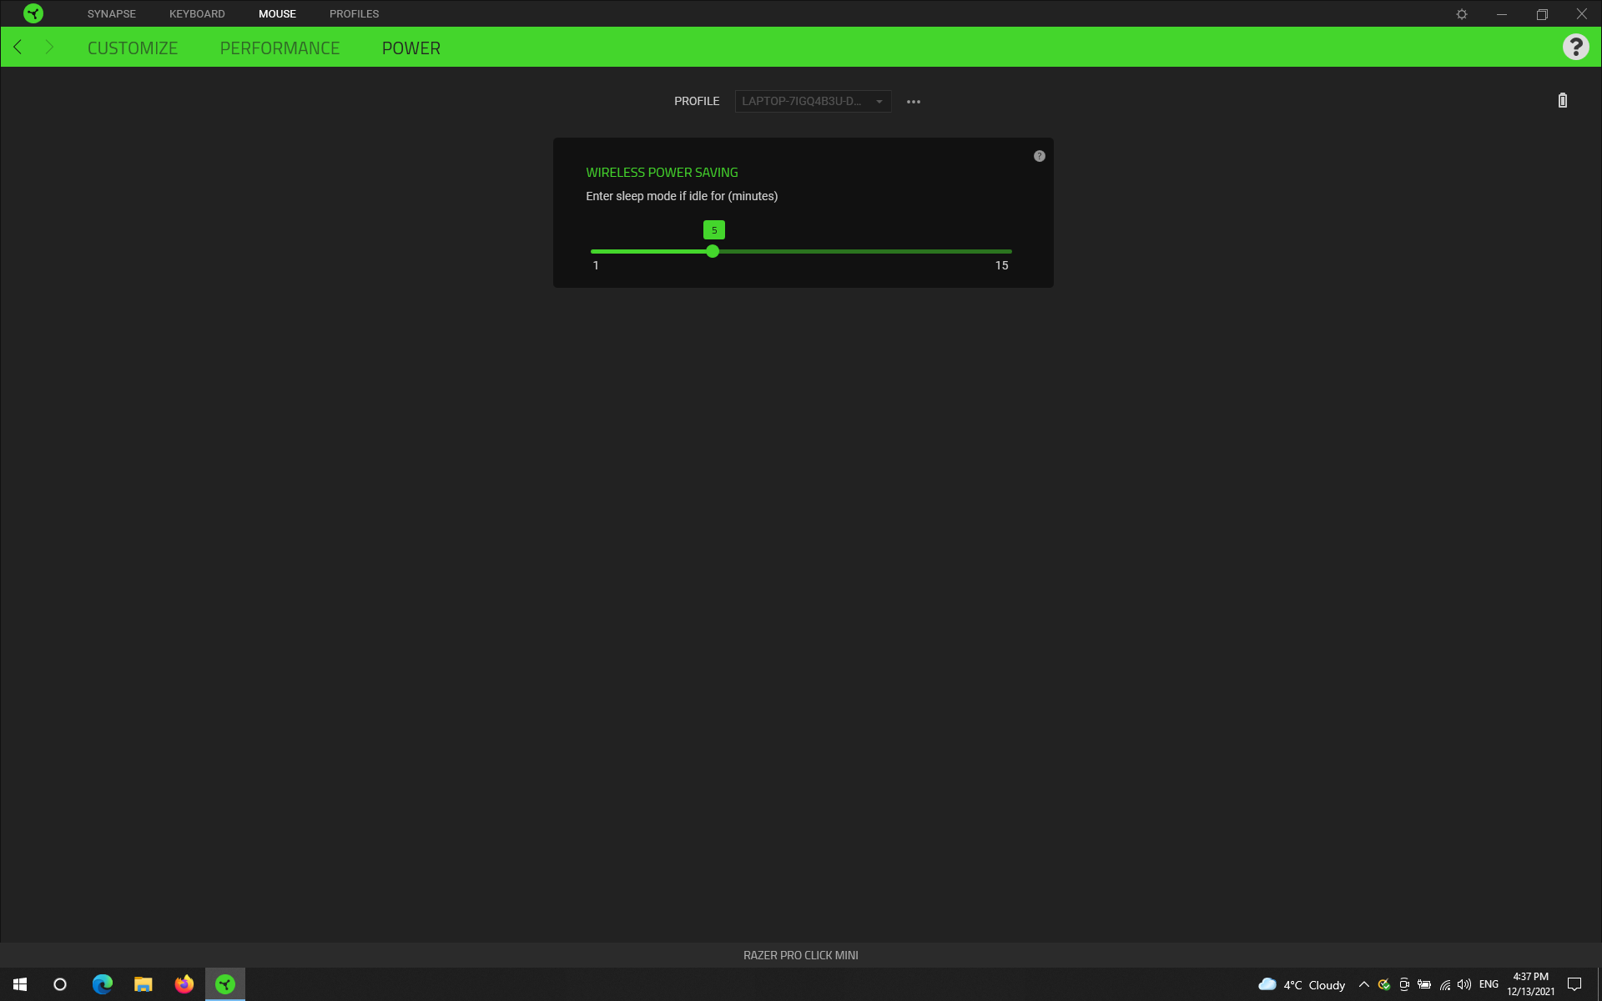The image size is (1602, 1001).
Task: Open the KEYBOARD menu
Action: click(197, 14)
